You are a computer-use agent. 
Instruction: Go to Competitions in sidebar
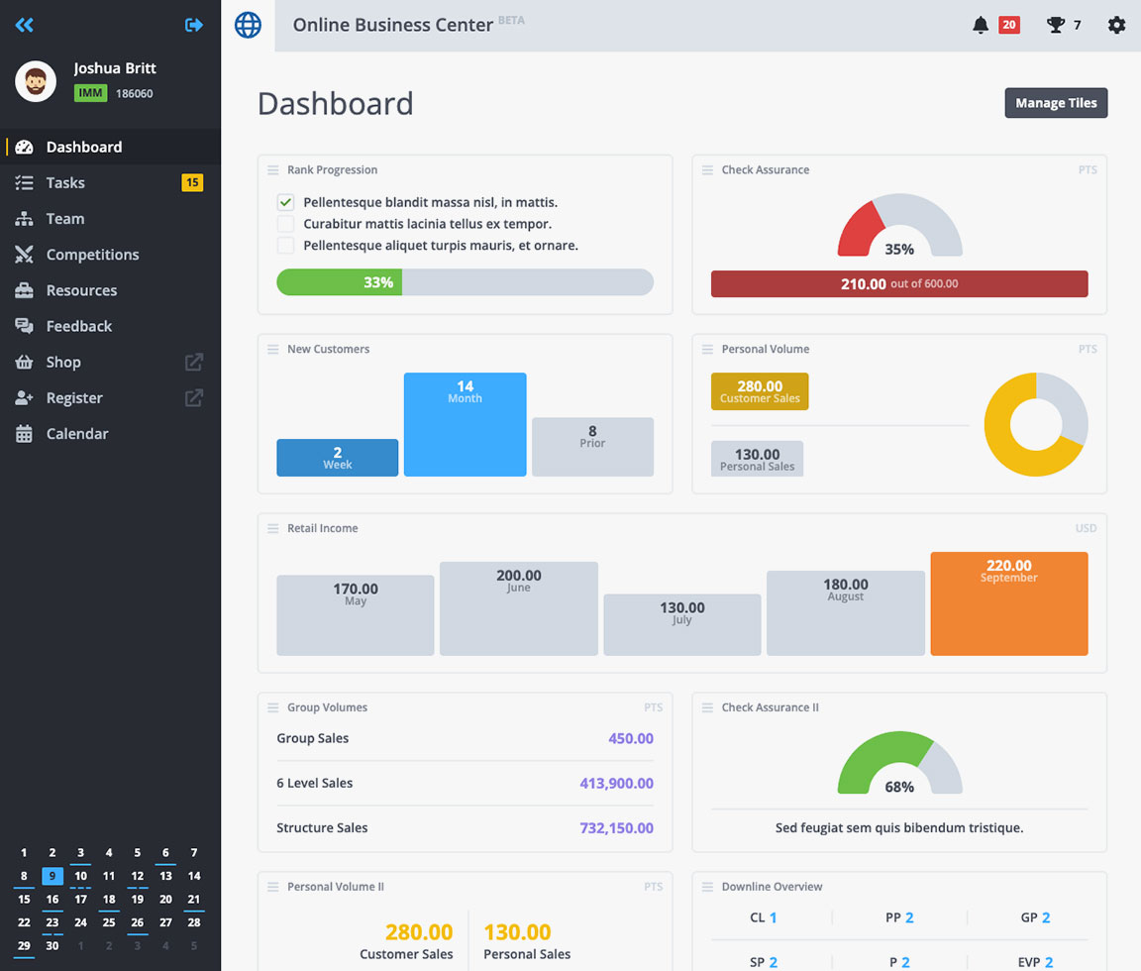(92, 255)
